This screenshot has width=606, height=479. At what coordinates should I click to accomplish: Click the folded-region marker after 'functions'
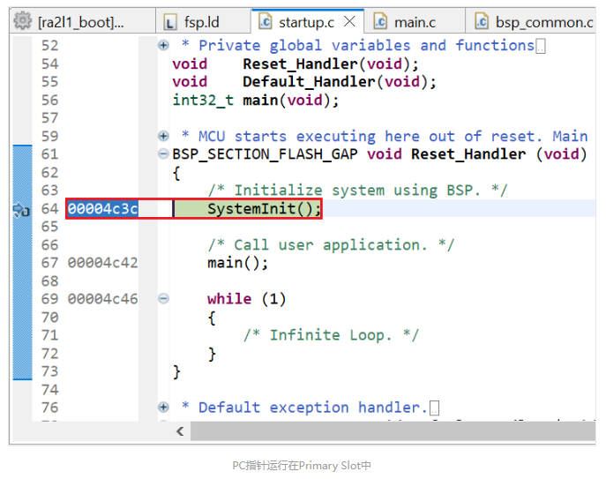click(x=541, y=47)
